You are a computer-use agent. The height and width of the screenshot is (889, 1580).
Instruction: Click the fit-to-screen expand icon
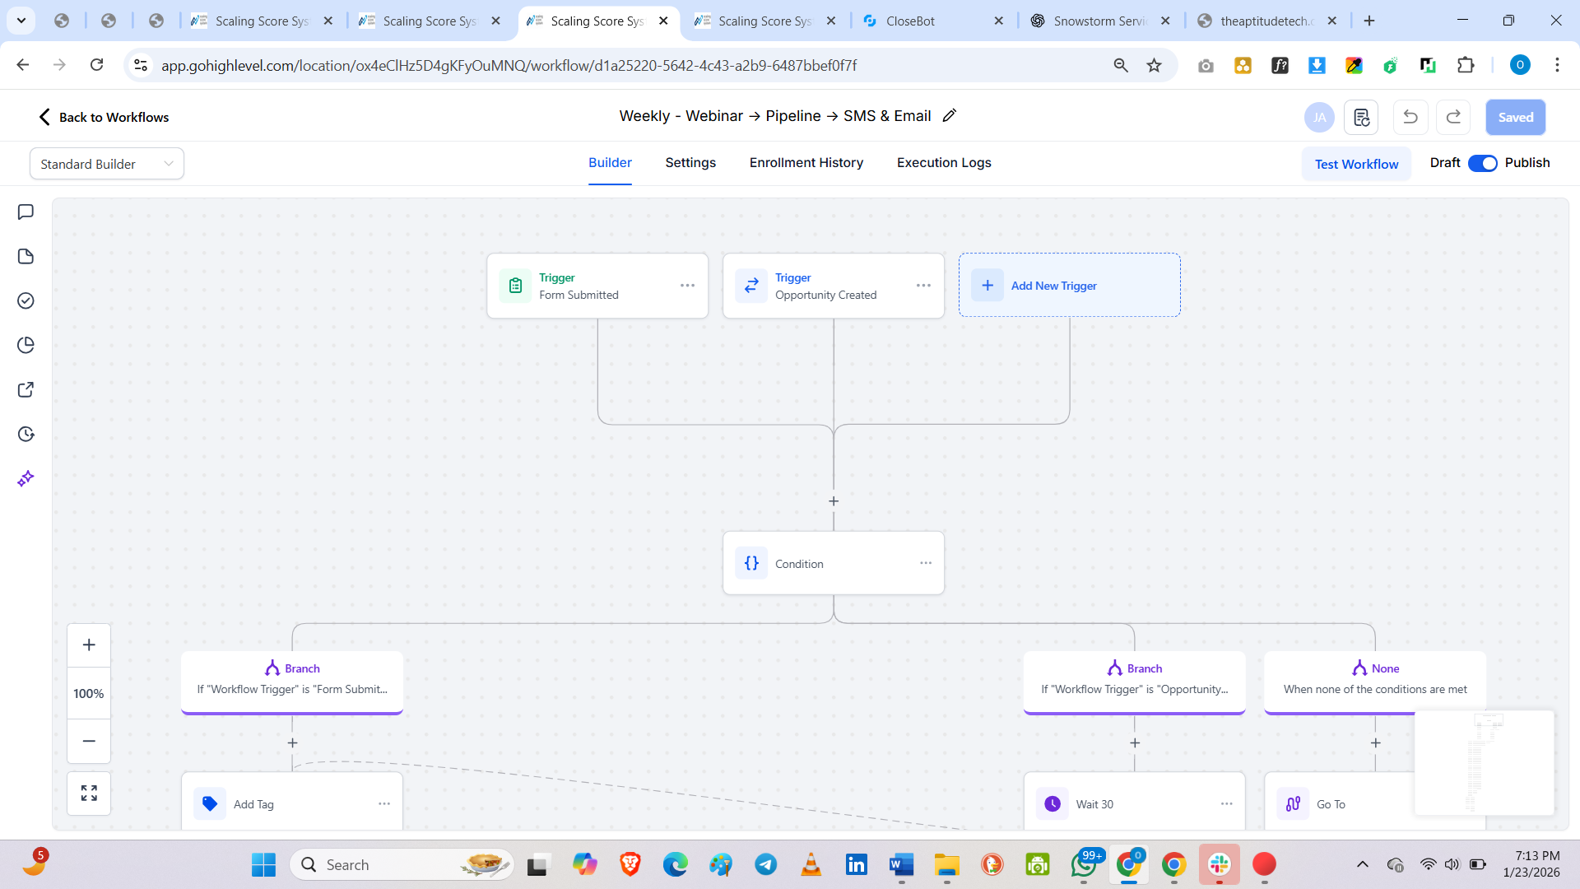tap(89, 793)
